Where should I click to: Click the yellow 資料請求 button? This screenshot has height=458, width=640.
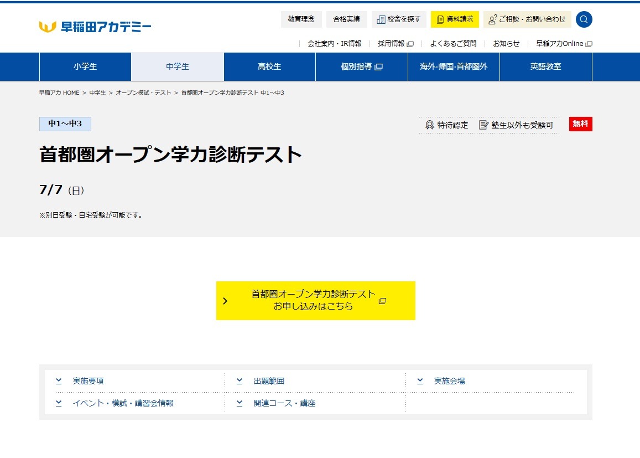(455, 19)
